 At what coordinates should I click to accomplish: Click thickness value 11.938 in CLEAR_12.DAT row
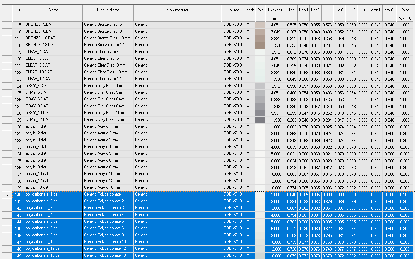[276, 79]
